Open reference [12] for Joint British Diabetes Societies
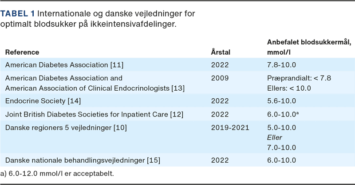Viewport: 355px width, 185px height. click(176, 115)
